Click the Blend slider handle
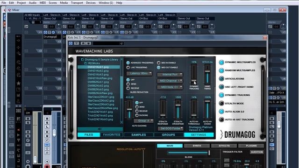299x168 pixels. click(209, 153)
